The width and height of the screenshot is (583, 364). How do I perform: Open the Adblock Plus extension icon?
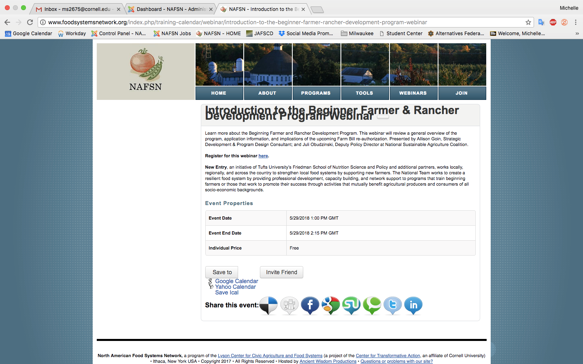(553, 22)
